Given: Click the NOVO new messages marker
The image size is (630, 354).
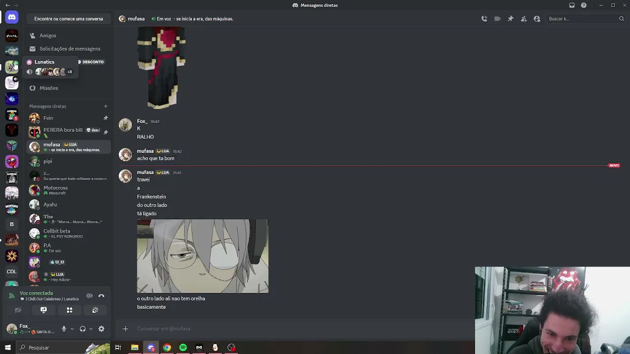Looking at the screenshot, I should [614, 166].
